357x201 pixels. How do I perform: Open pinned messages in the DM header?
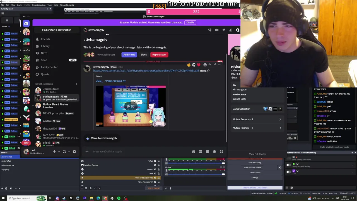pos(224,30)
